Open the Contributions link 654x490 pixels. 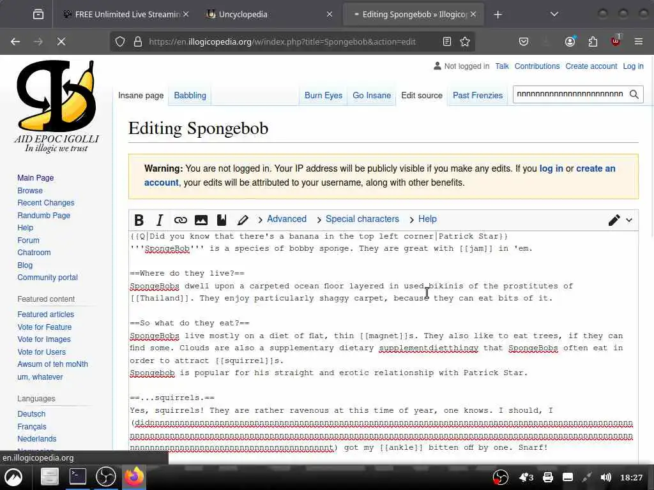tap(536, 66)
